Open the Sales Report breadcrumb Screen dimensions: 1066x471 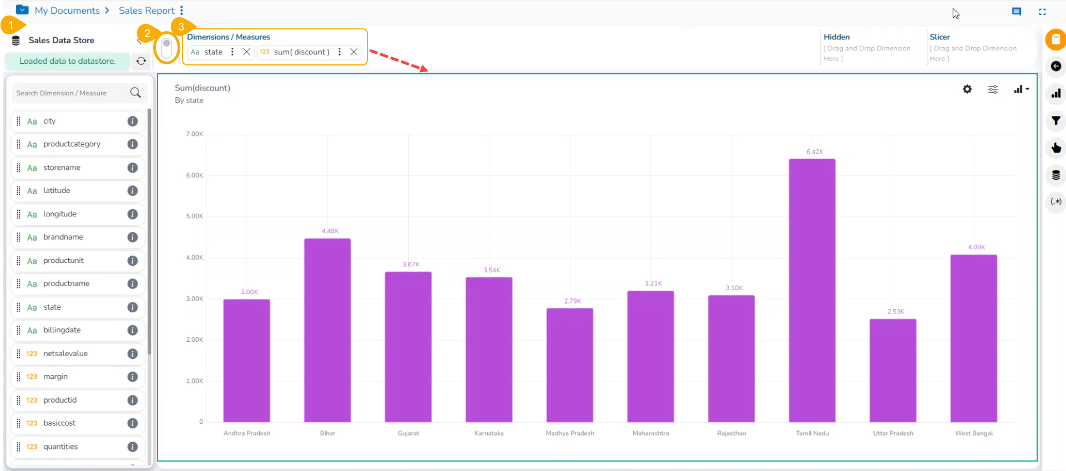tap(146, 11)
